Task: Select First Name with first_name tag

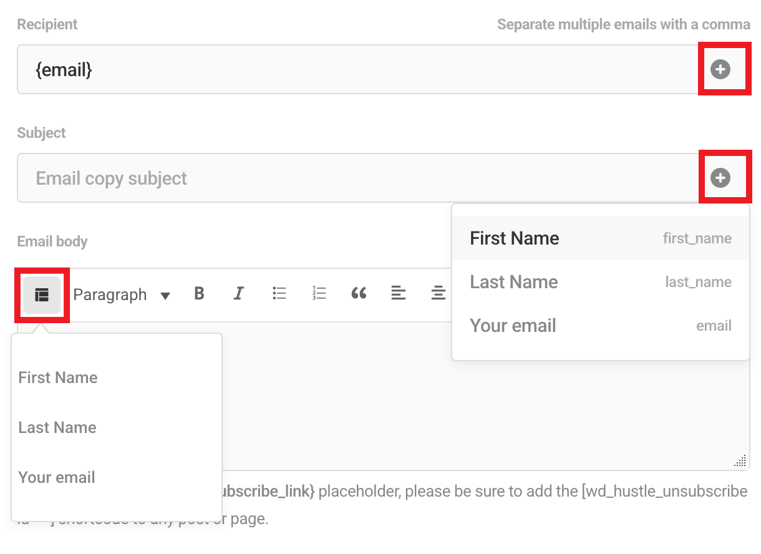Action: tap(601, 238)
